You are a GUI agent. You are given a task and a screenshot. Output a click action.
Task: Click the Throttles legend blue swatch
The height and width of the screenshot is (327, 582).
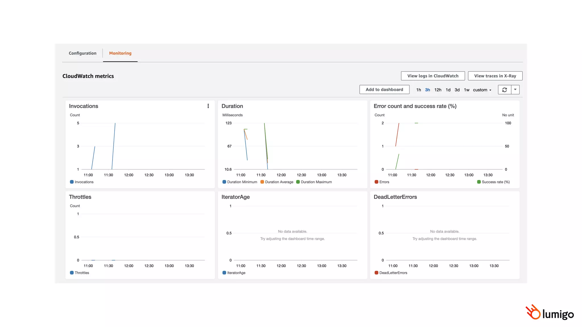click(x=72, y=273)
